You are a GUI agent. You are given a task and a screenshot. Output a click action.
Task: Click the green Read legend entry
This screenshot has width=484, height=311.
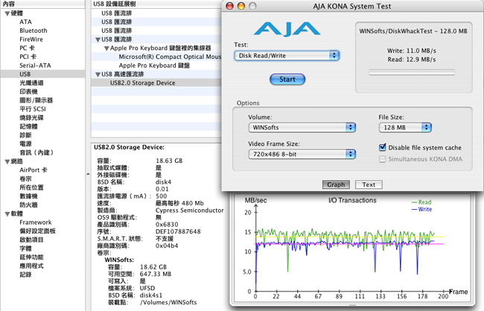[x=421, y=202]
